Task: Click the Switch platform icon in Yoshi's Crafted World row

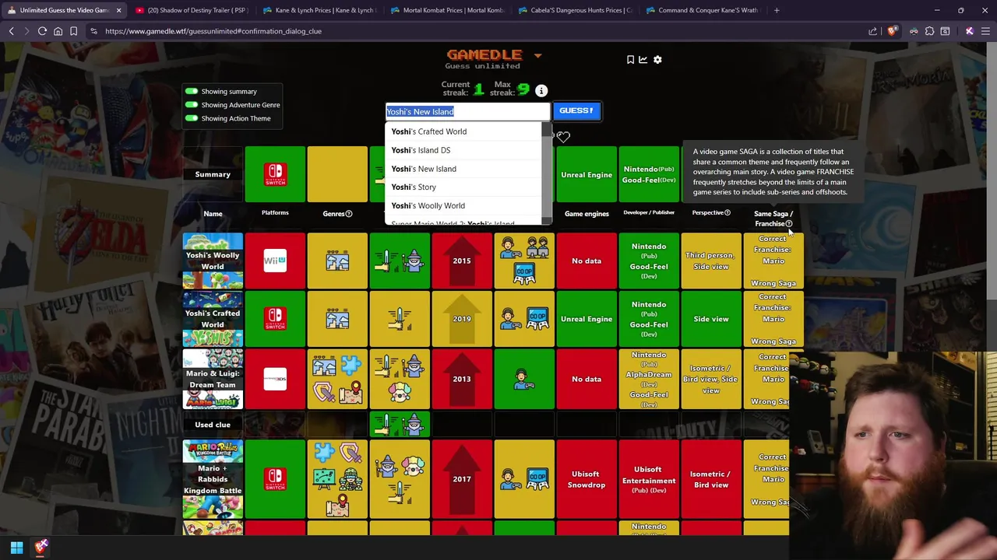Action: click(x=275, y=319)
